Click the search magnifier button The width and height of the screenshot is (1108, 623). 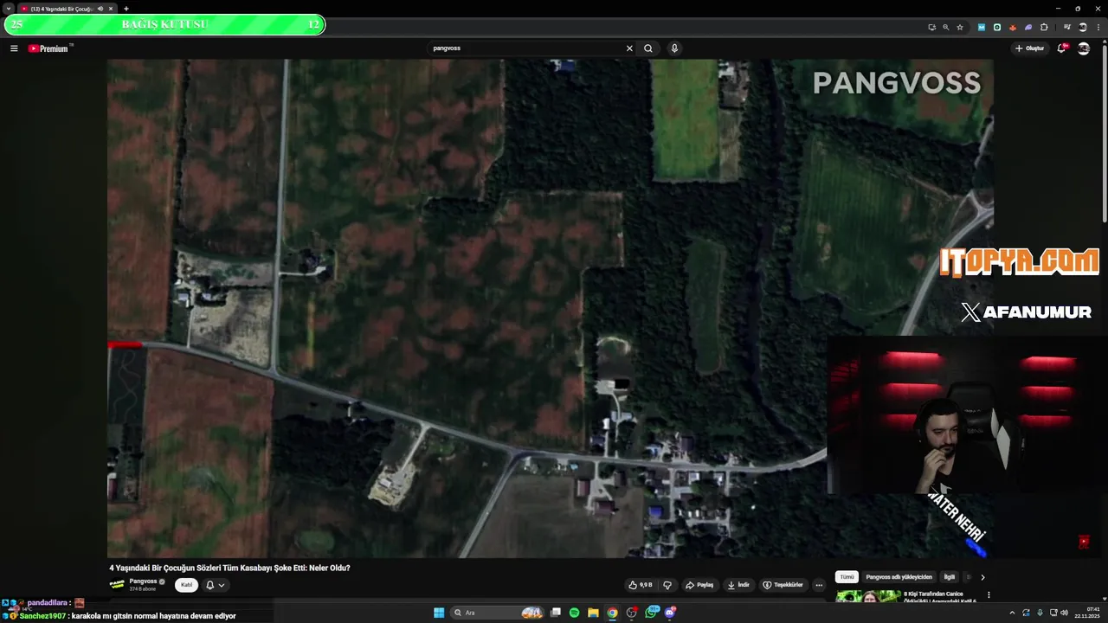[x=647, y=48]
